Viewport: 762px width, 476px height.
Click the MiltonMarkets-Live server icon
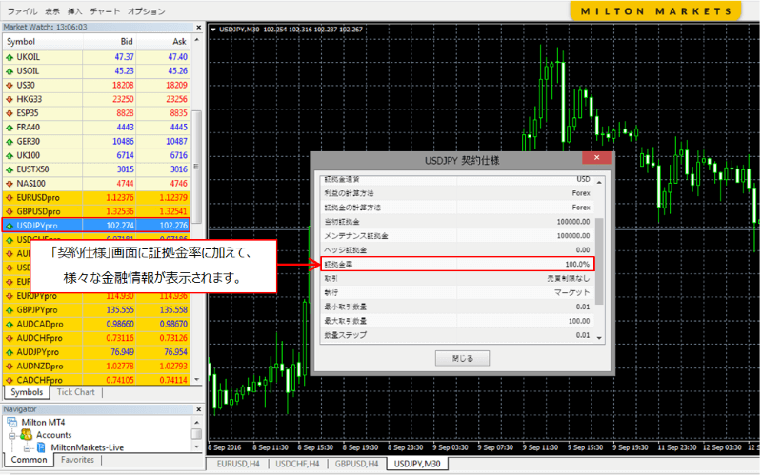pyautogui.click(x=42, y=447)
